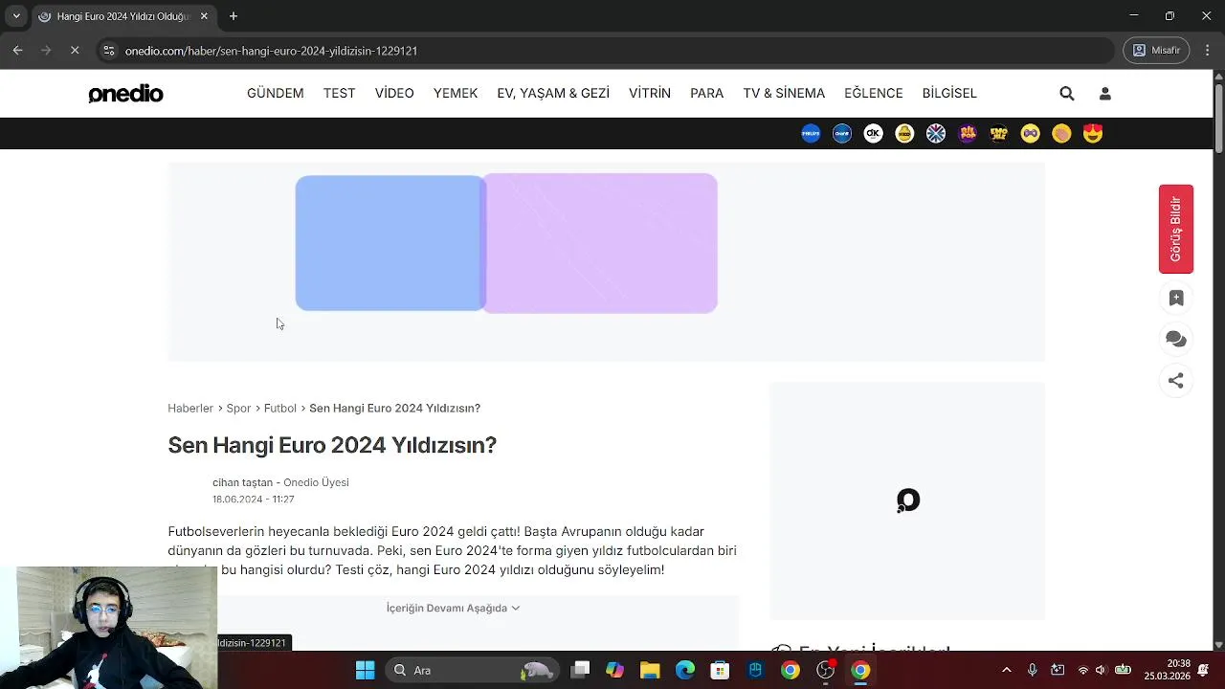The image size is (1225, 689).
Task: Open Ev, Yaşam & Gezi menu
Action: click(x=553, y=93)
